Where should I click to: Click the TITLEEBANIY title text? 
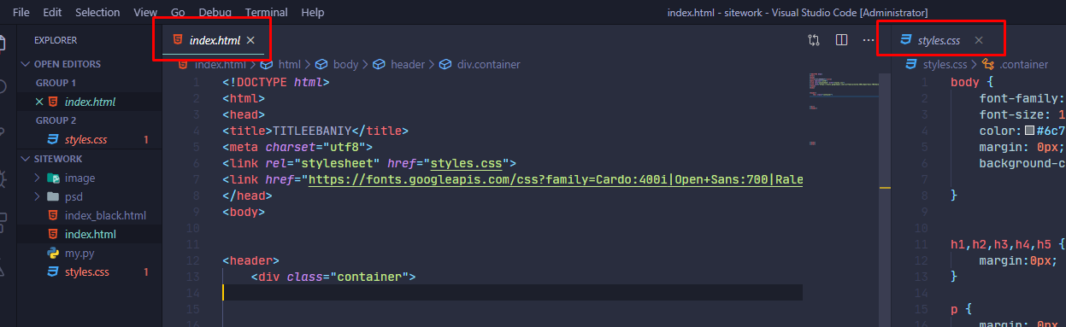313,131
